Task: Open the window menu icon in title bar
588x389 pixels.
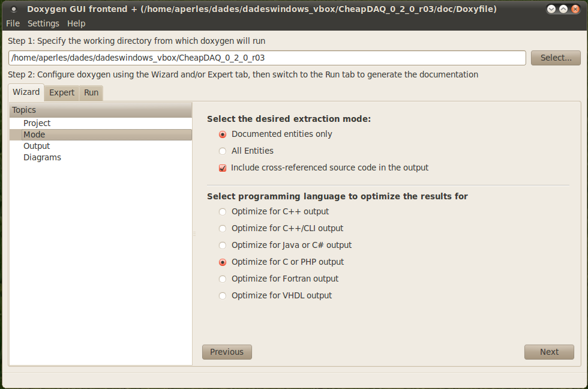Action: (x=14, y=9)
